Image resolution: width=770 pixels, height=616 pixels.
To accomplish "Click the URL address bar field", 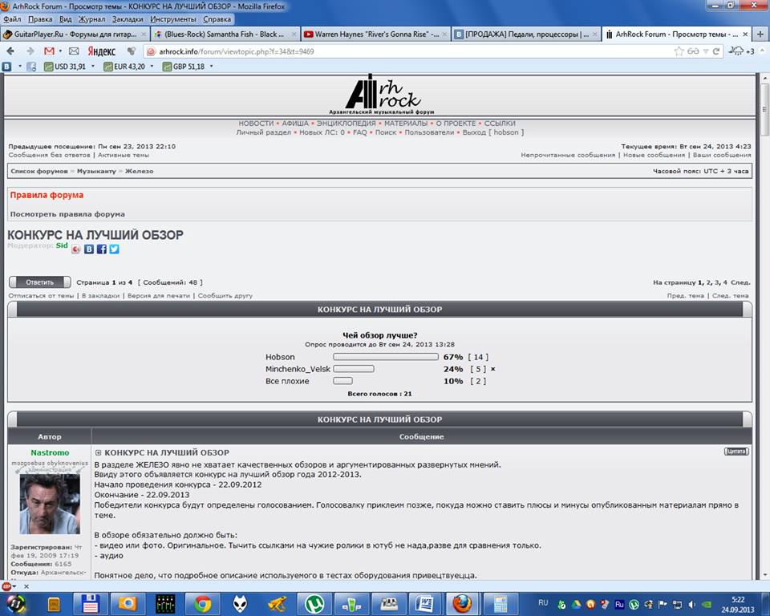I will point(401,51).
